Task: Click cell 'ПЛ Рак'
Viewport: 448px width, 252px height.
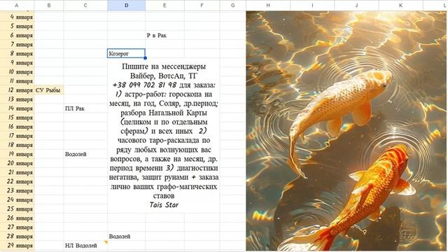Action: pos(85,108)
